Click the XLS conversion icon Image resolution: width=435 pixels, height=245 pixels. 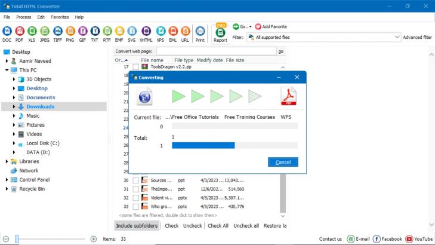(32, 30)
